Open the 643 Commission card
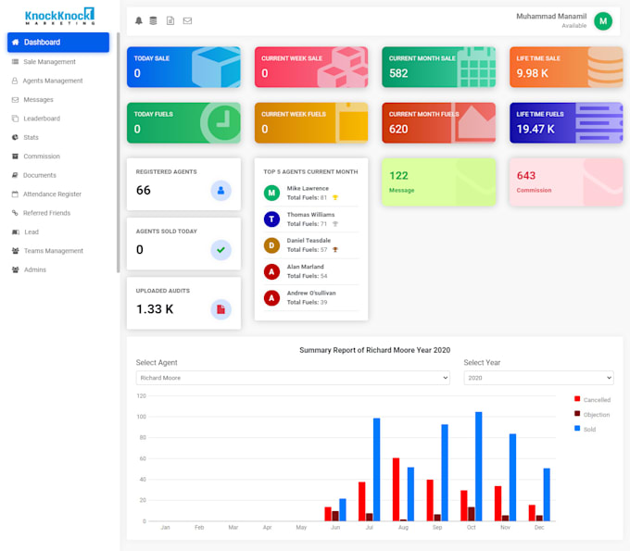 coord(566,182)
